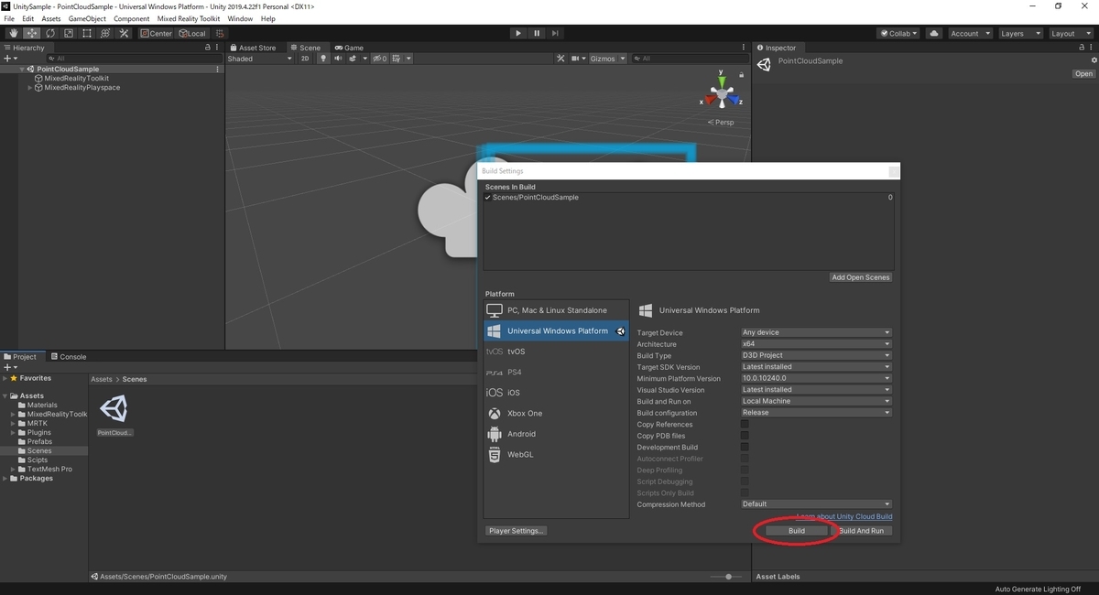This screenshot has width=1099, height=595.
Task: Toggle 2D view in the Scene toolbar
Action: (x=305, y=59)
